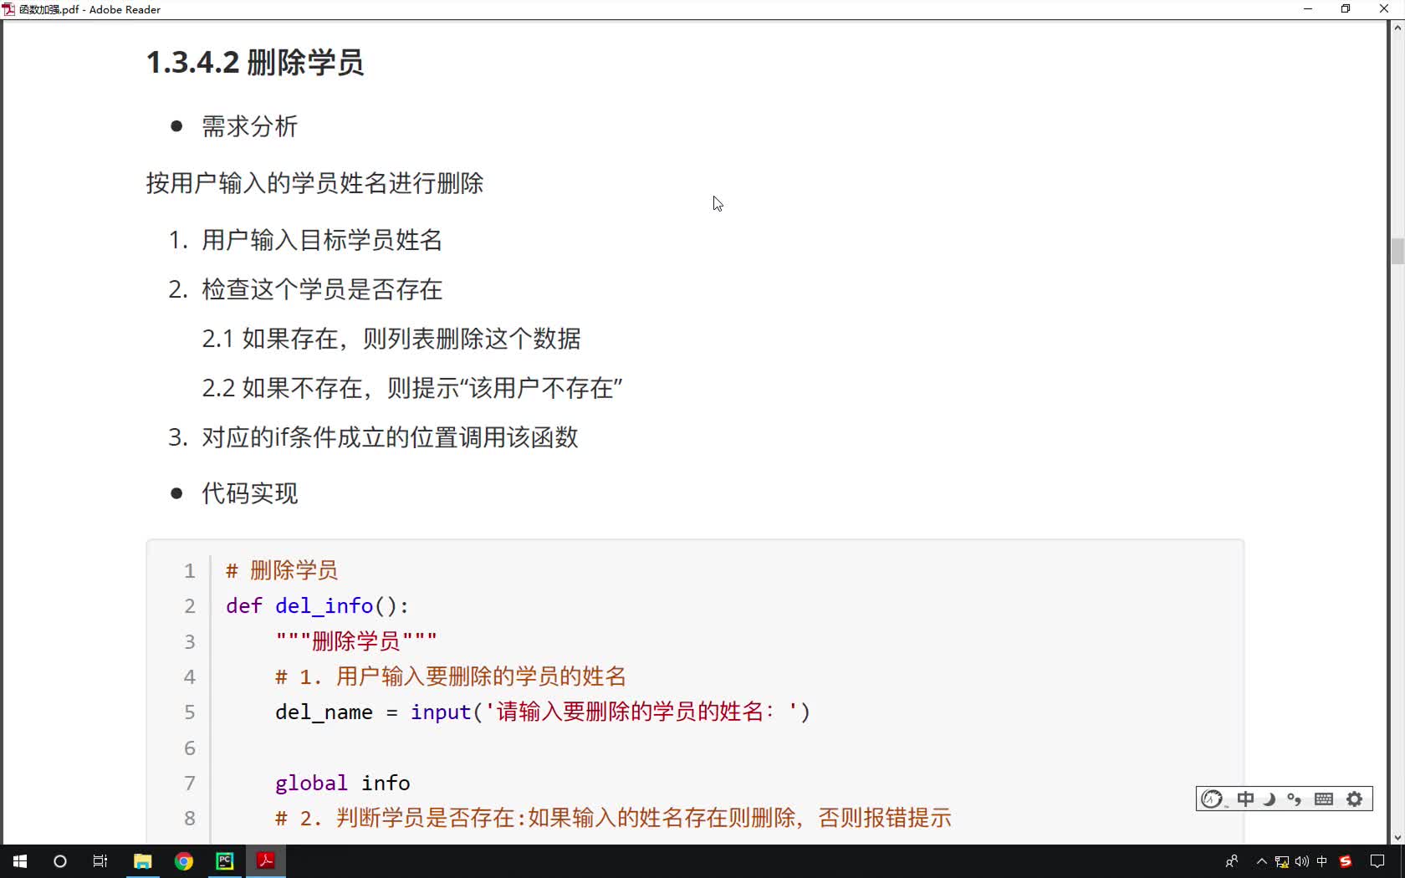
Task: Toggle punctuation mode on IME bar
Action: coord(1295,799)
